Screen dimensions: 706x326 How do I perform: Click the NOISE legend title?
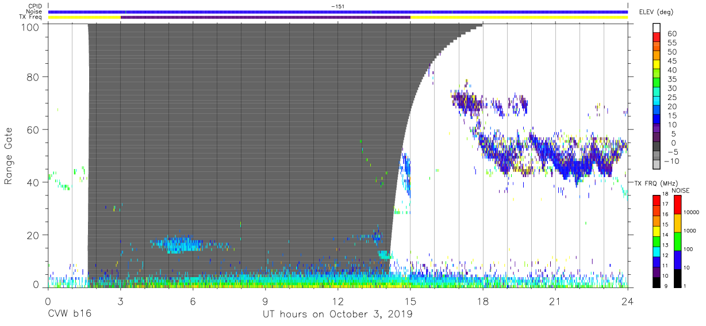pos(681,190)
